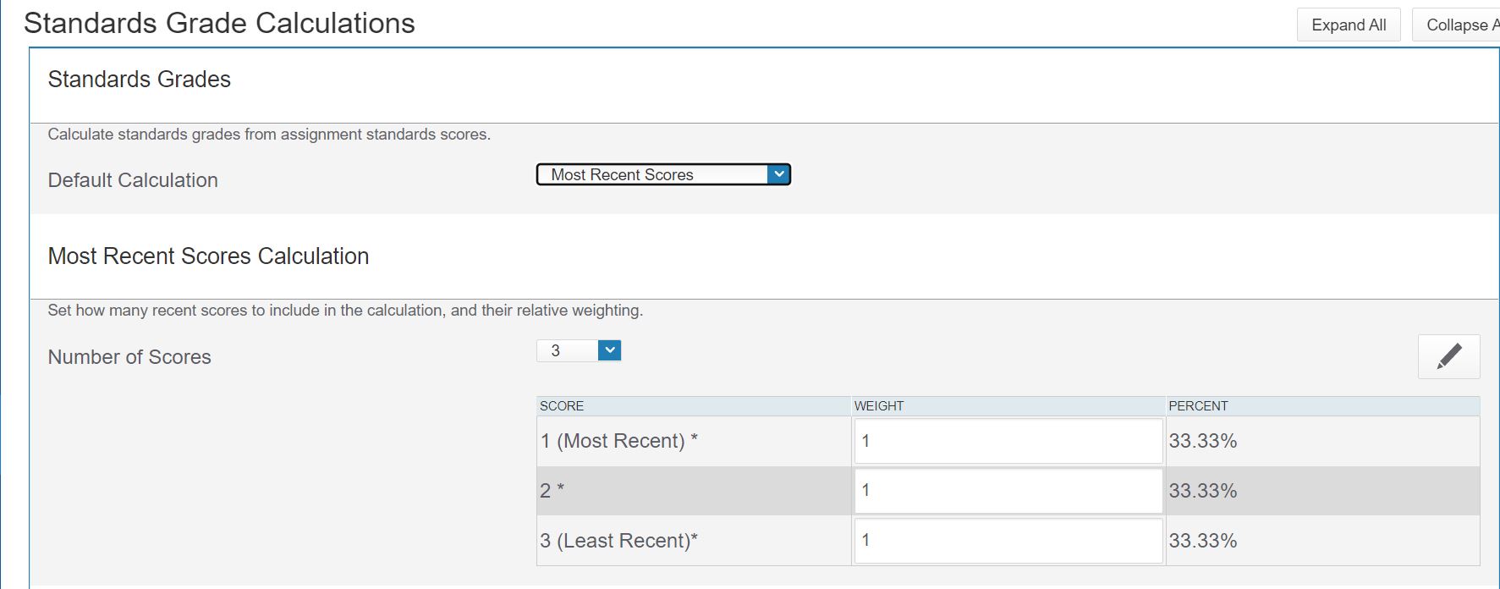Viewport: 1500px width, 589px height.
Task: Open the Number of Scores dropdown
Action: [x=579, y=350]
